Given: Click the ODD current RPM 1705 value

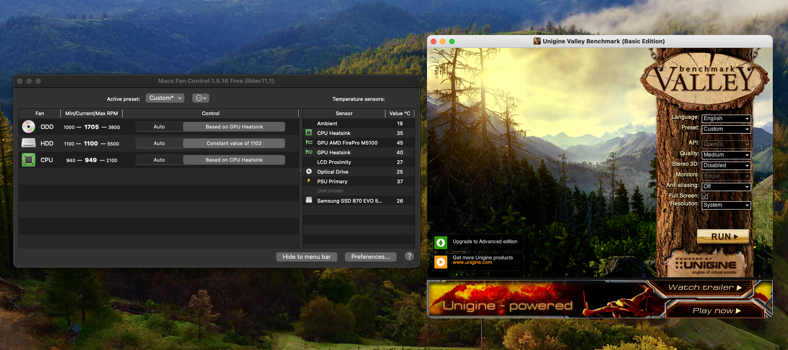Looking at the screenshot, I should point(91,127).
